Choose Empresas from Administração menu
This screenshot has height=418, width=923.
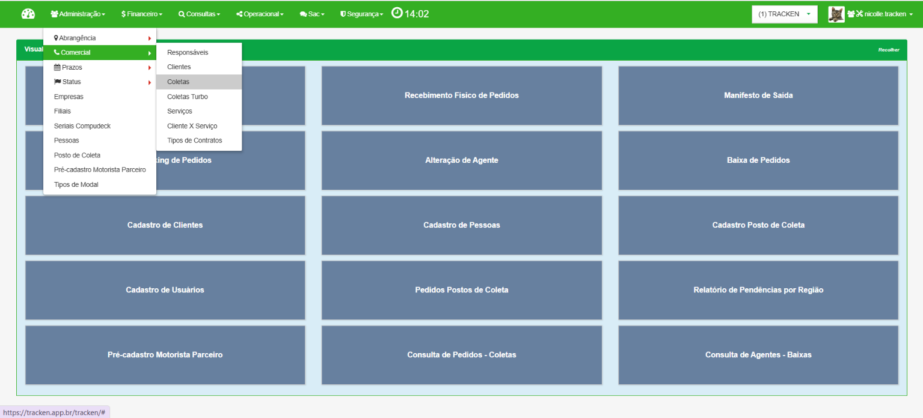tap(100, 97)
